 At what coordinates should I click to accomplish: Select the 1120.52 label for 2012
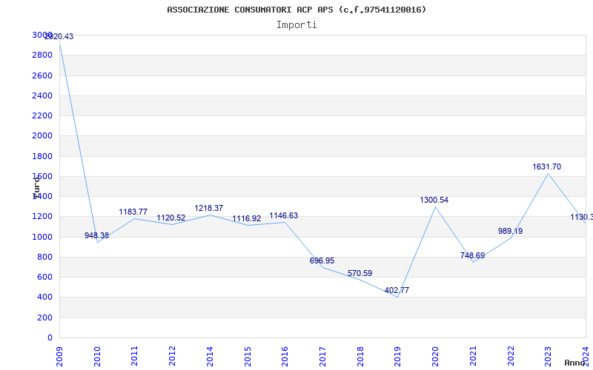(x=171, y=218)
